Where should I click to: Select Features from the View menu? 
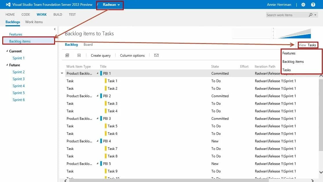289,53
